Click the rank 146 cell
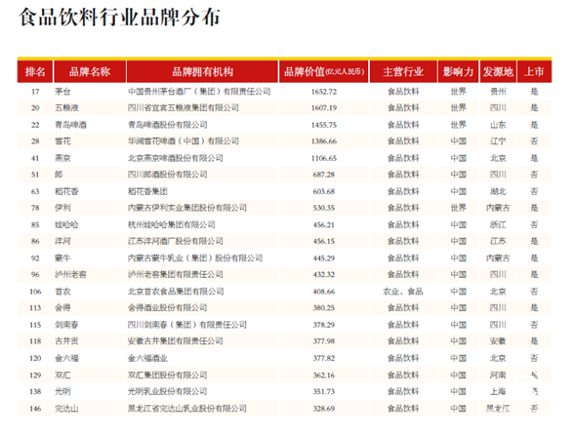Image resolution: width=575 pixels, height=437 pixels. pyautogui.click(x=35, y=409)
